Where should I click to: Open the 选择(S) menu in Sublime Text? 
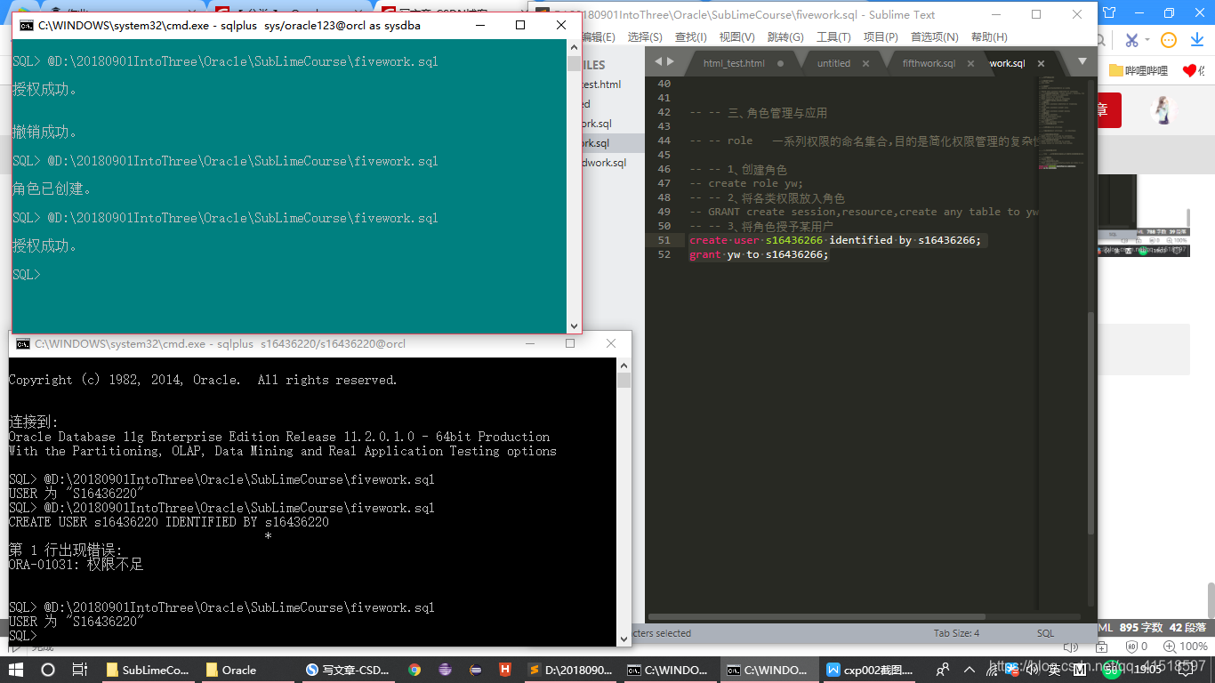click(x=645, y=37)
